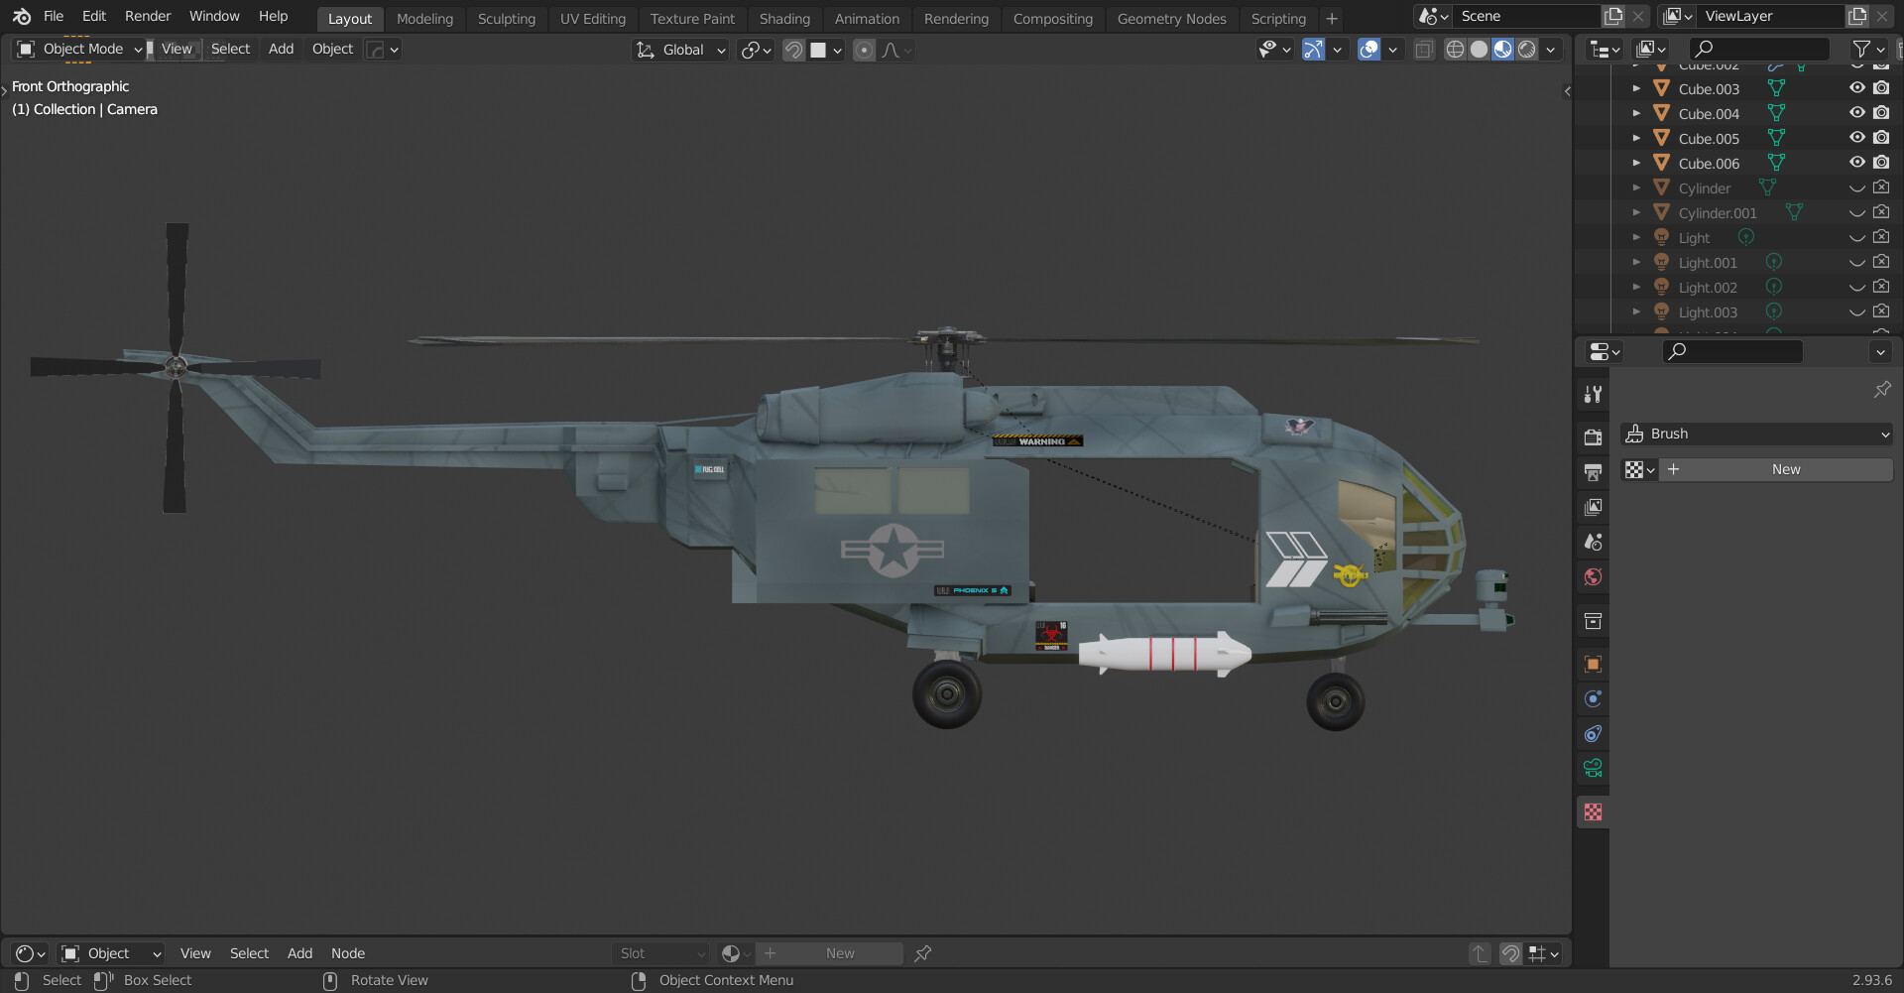Viewport: 1904px width, 993px height.
Task: Open the Add menu in 3D viewport
Action: [281, 49]
